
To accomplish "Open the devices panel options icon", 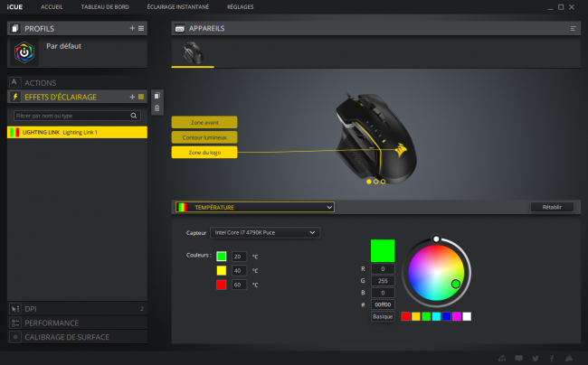I will pos(573,28).
